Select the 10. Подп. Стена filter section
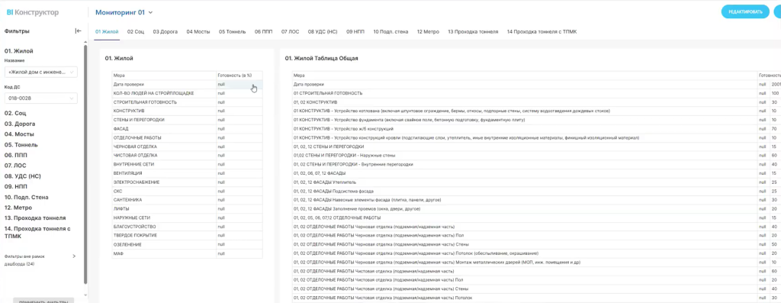The image size is (781, 303). click(x=27, y=197)
